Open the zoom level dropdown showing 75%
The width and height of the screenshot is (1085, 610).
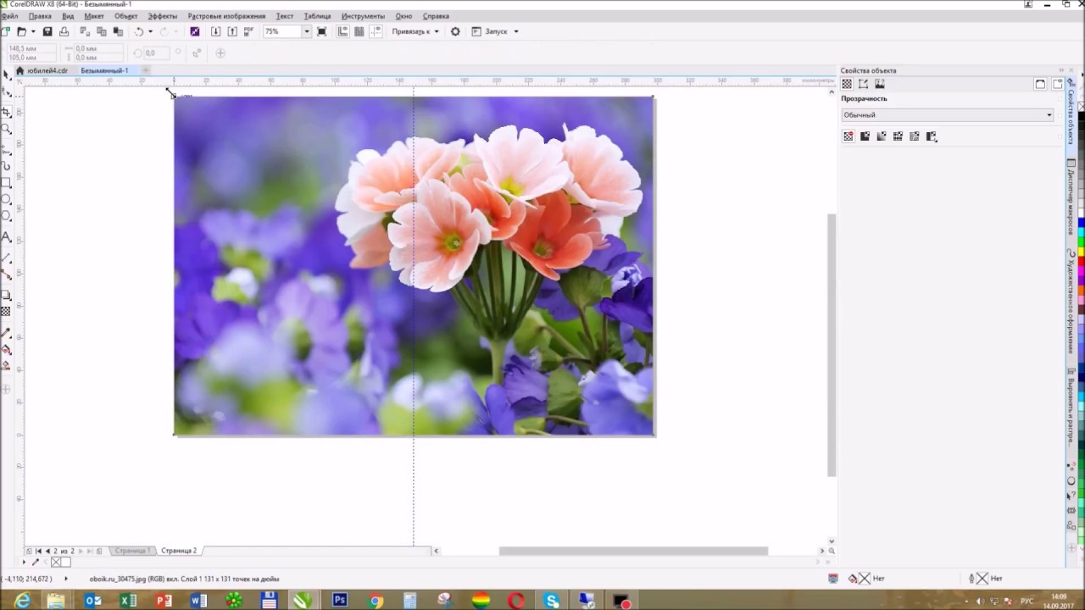[x=306, y=31]
